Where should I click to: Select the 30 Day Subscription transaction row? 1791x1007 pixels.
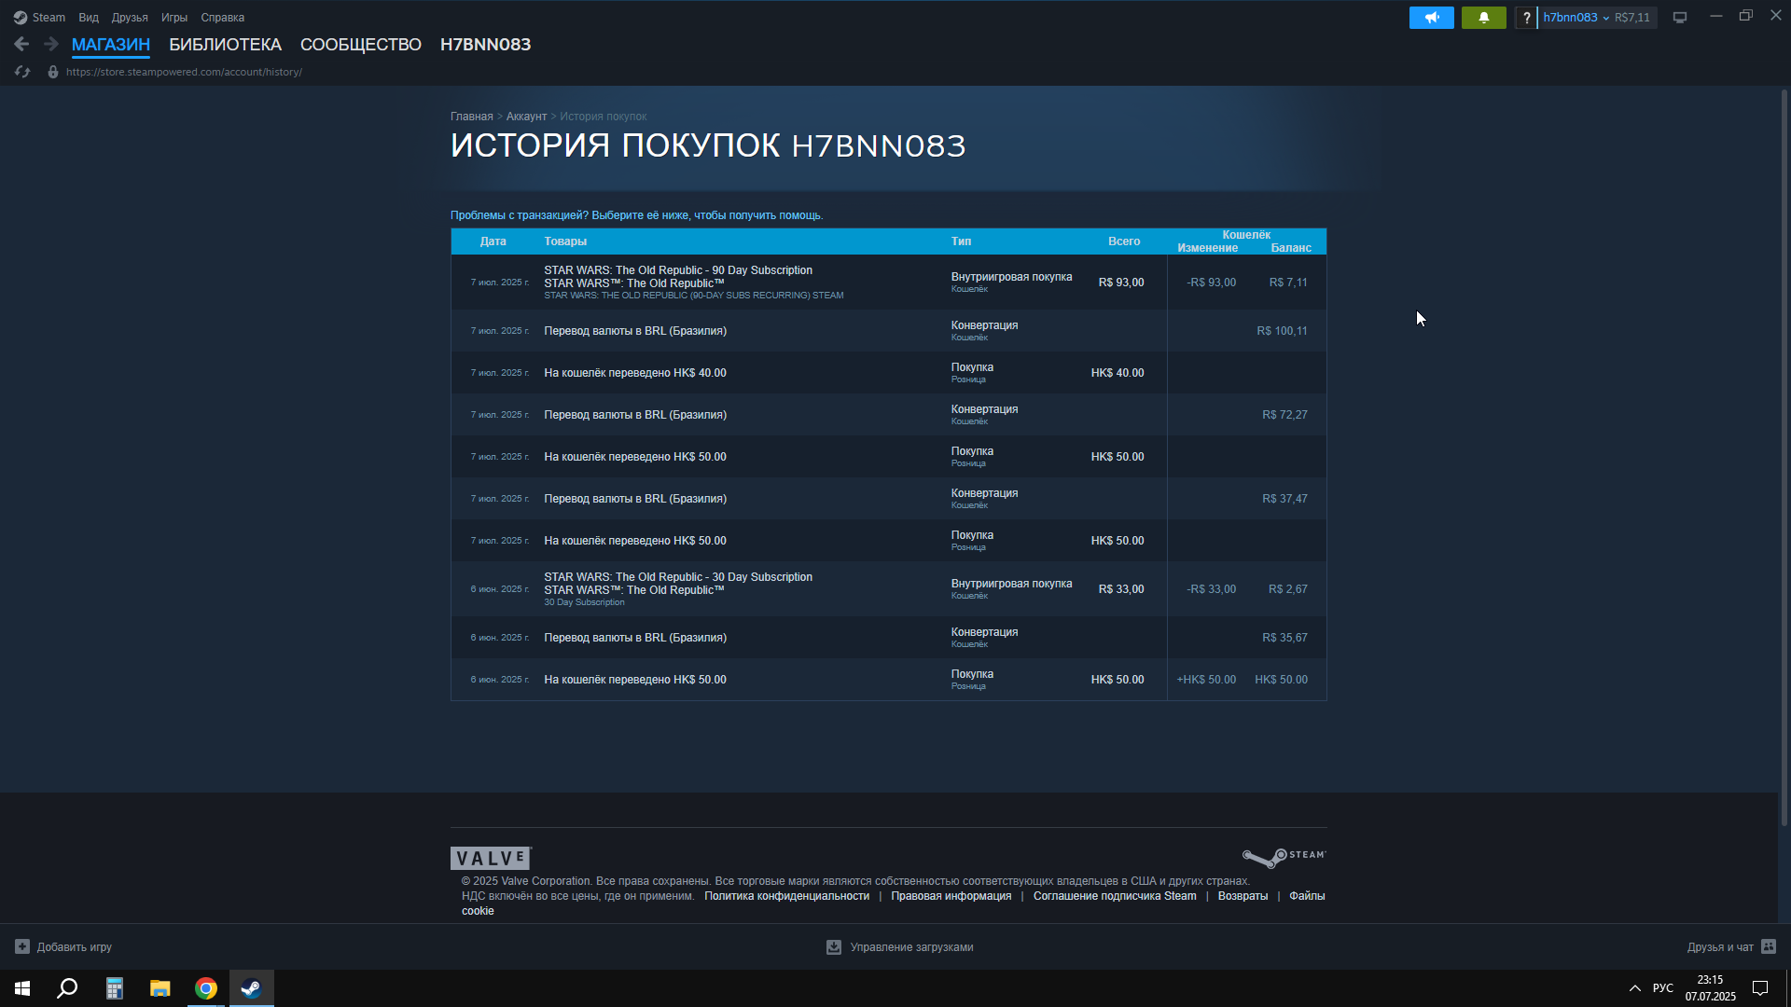(888, 589)
